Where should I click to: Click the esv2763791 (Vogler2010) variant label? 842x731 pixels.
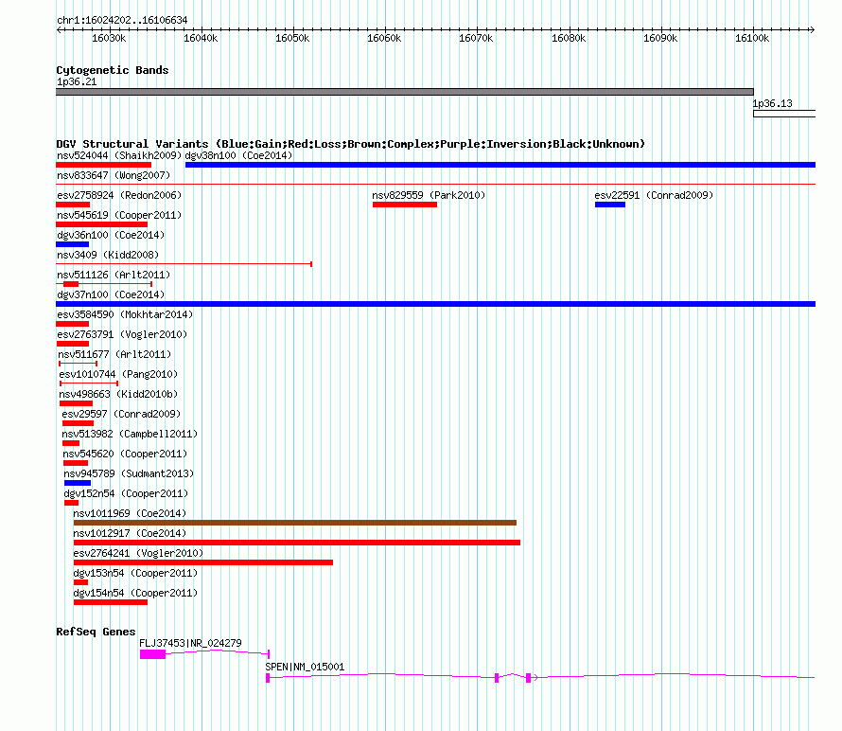click(x=122, y=334)
